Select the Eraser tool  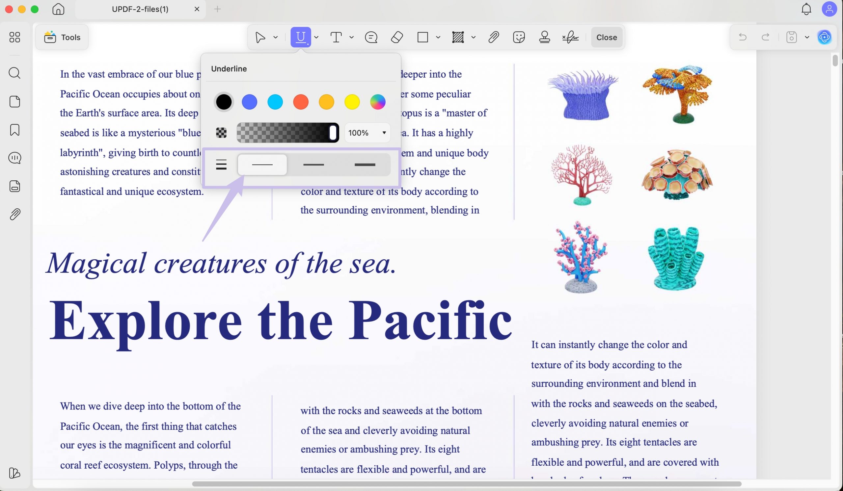coord(397,37)
